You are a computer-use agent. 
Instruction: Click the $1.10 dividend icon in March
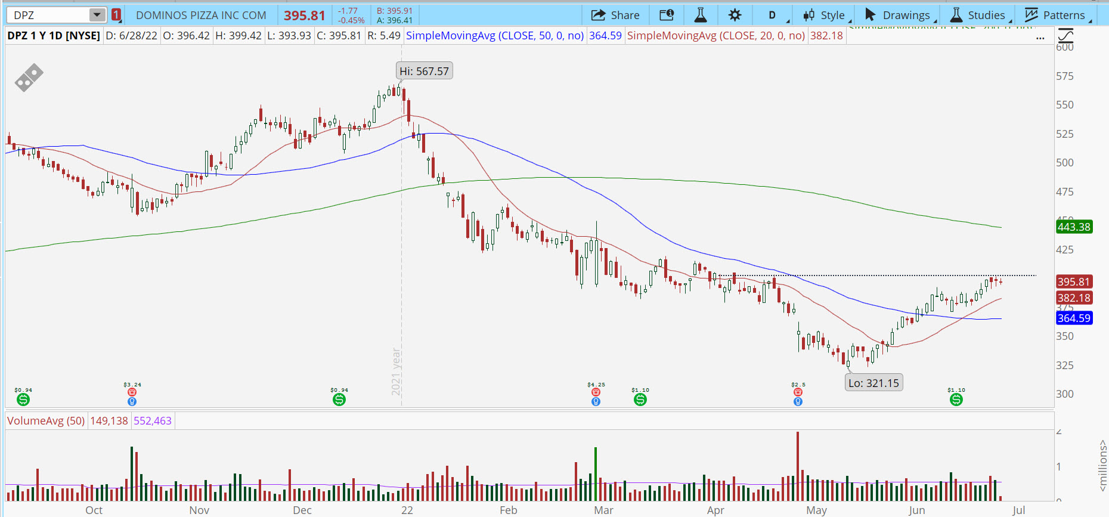click(x=640, y=400)
